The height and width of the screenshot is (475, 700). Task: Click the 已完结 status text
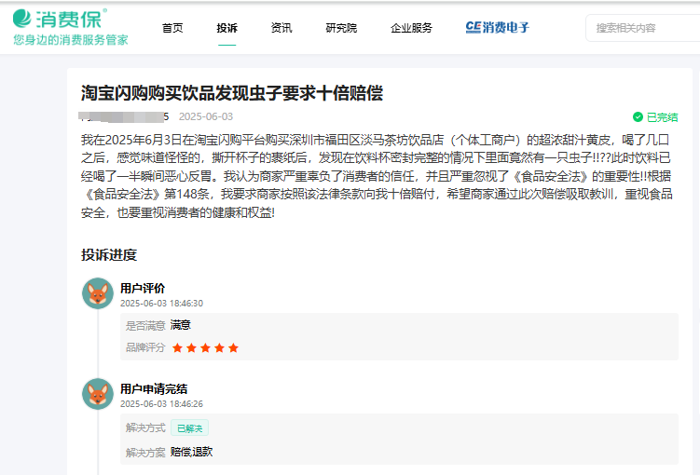[x=662, y=117]
